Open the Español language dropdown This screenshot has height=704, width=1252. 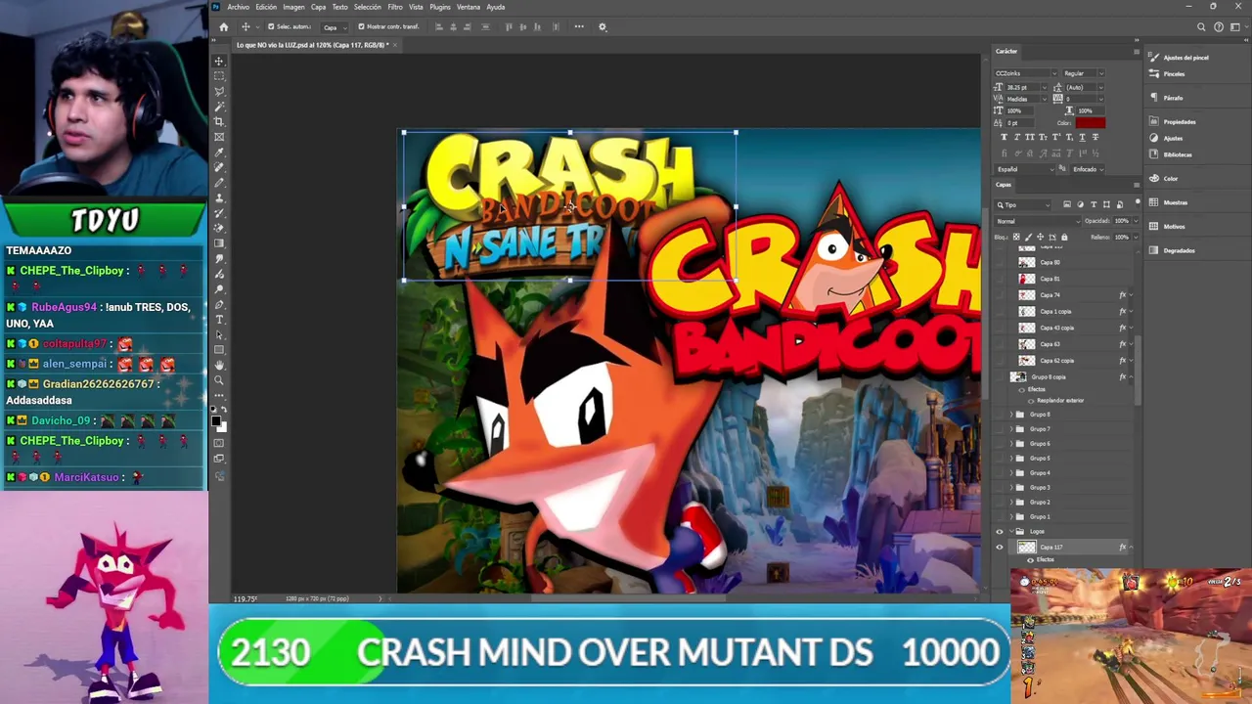(1025, 169)
